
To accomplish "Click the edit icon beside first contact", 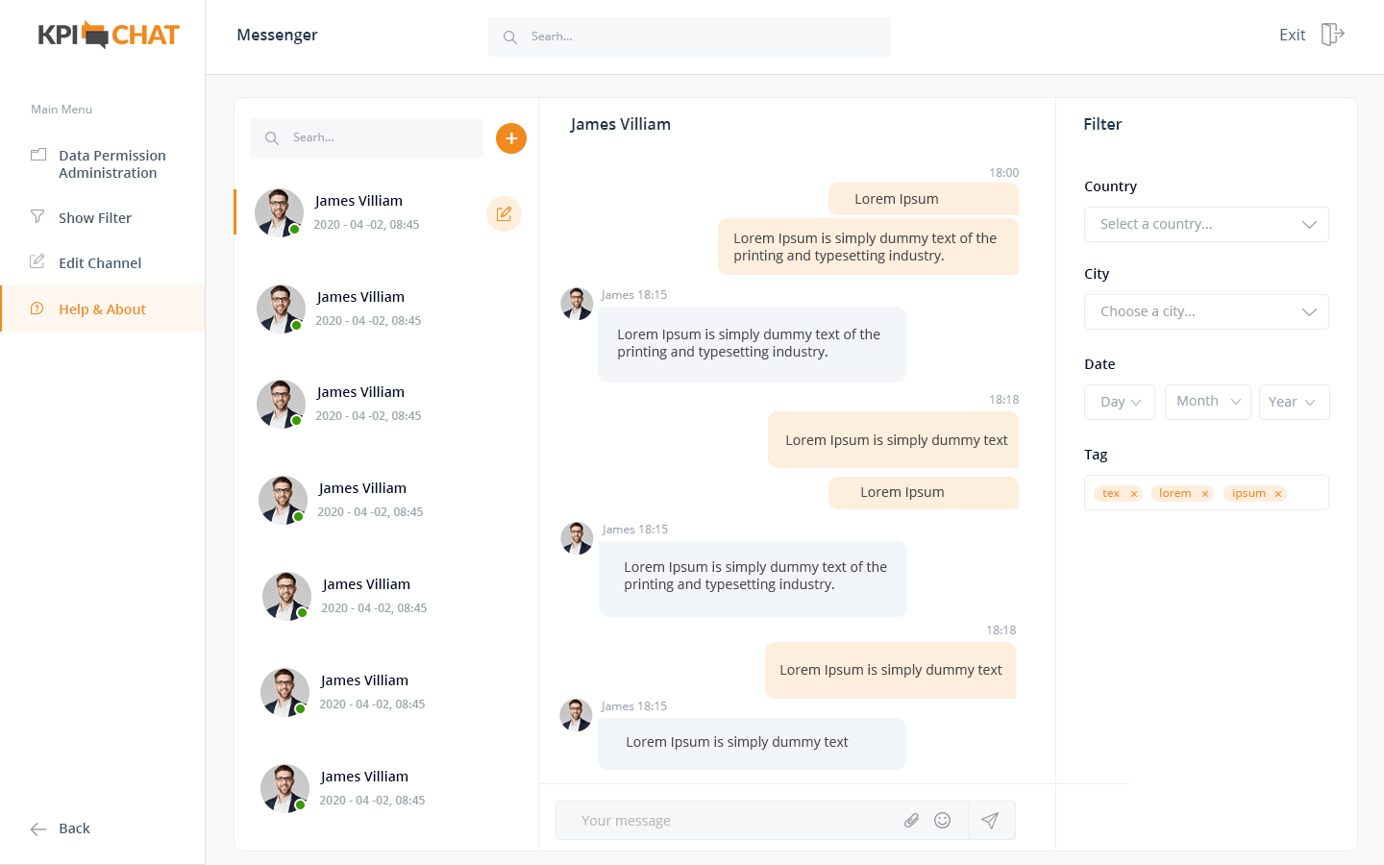I will (504, 213).
